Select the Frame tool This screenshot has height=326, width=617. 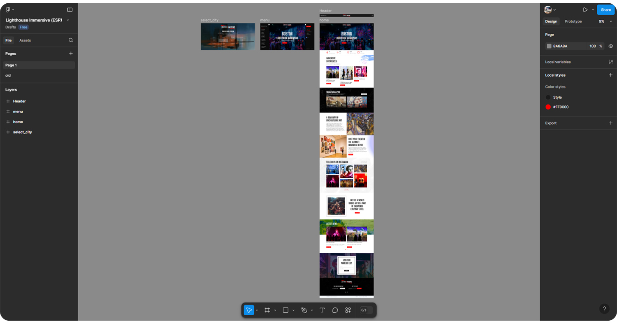pyautogui.click(x=267, y=310)
